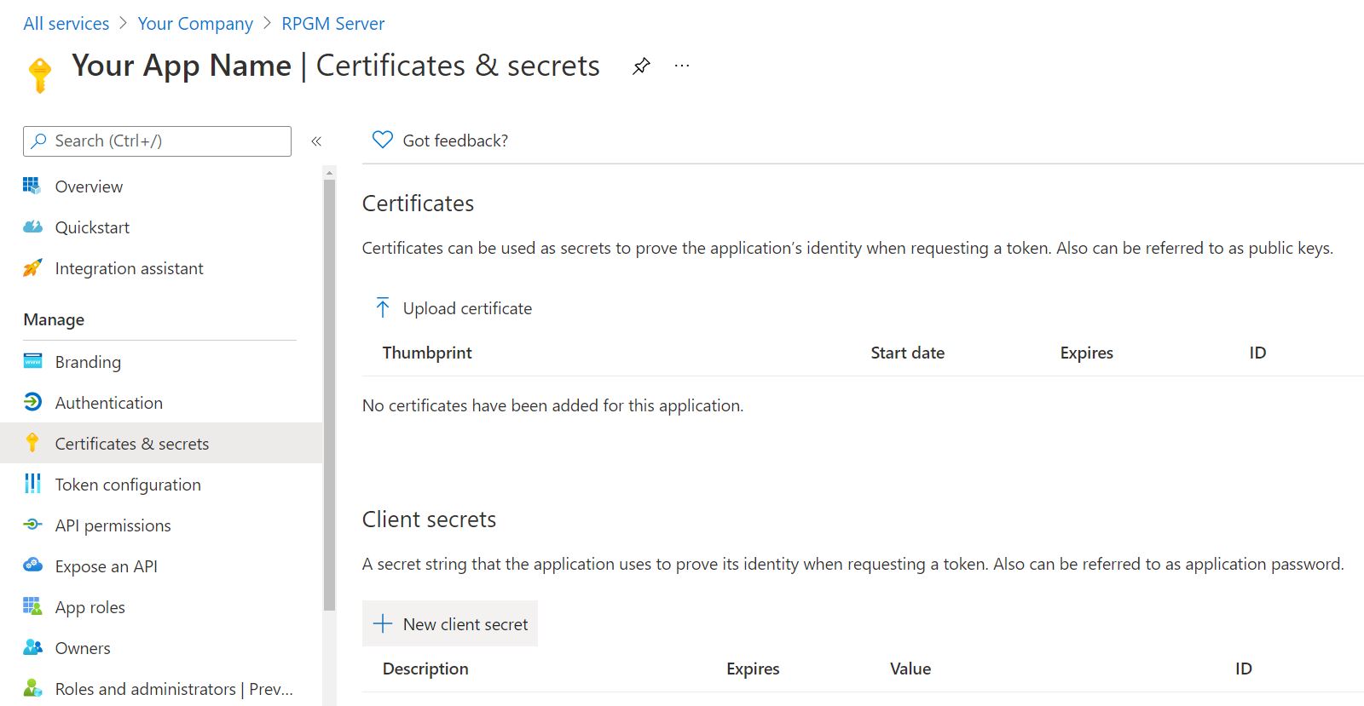
Task: Collapse the sidebar with double-chevron icon
Action: click(x=316, y=141)
